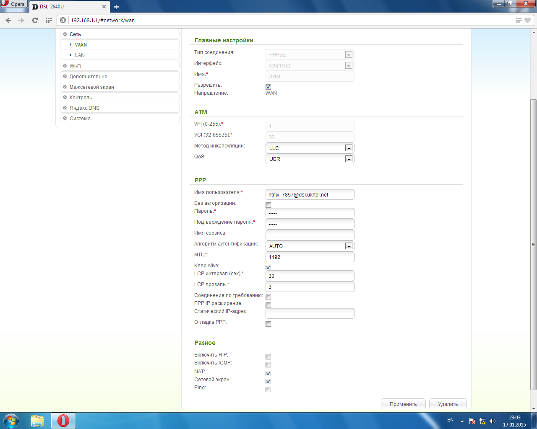The height and width of the screenshot is (429, 537).
Task: Select LAN in the sidebar menu
Action: (x=80, y=55)
